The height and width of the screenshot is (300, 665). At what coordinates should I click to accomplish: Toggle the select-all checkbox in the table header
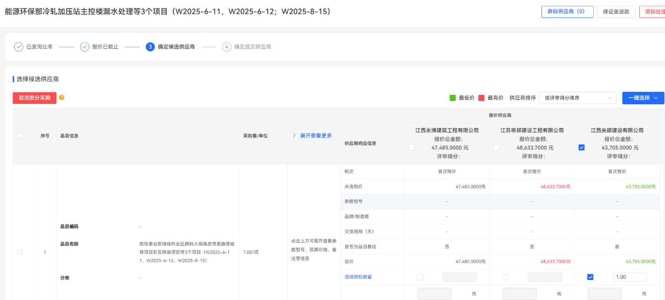click(x=20, y=136)
